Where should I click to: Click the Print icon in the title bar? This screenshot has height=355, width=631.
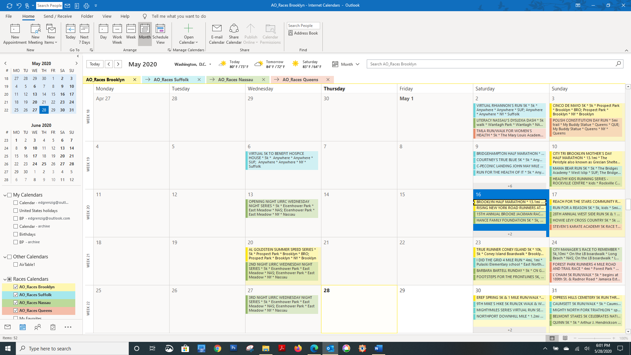(x=86, y=6)
